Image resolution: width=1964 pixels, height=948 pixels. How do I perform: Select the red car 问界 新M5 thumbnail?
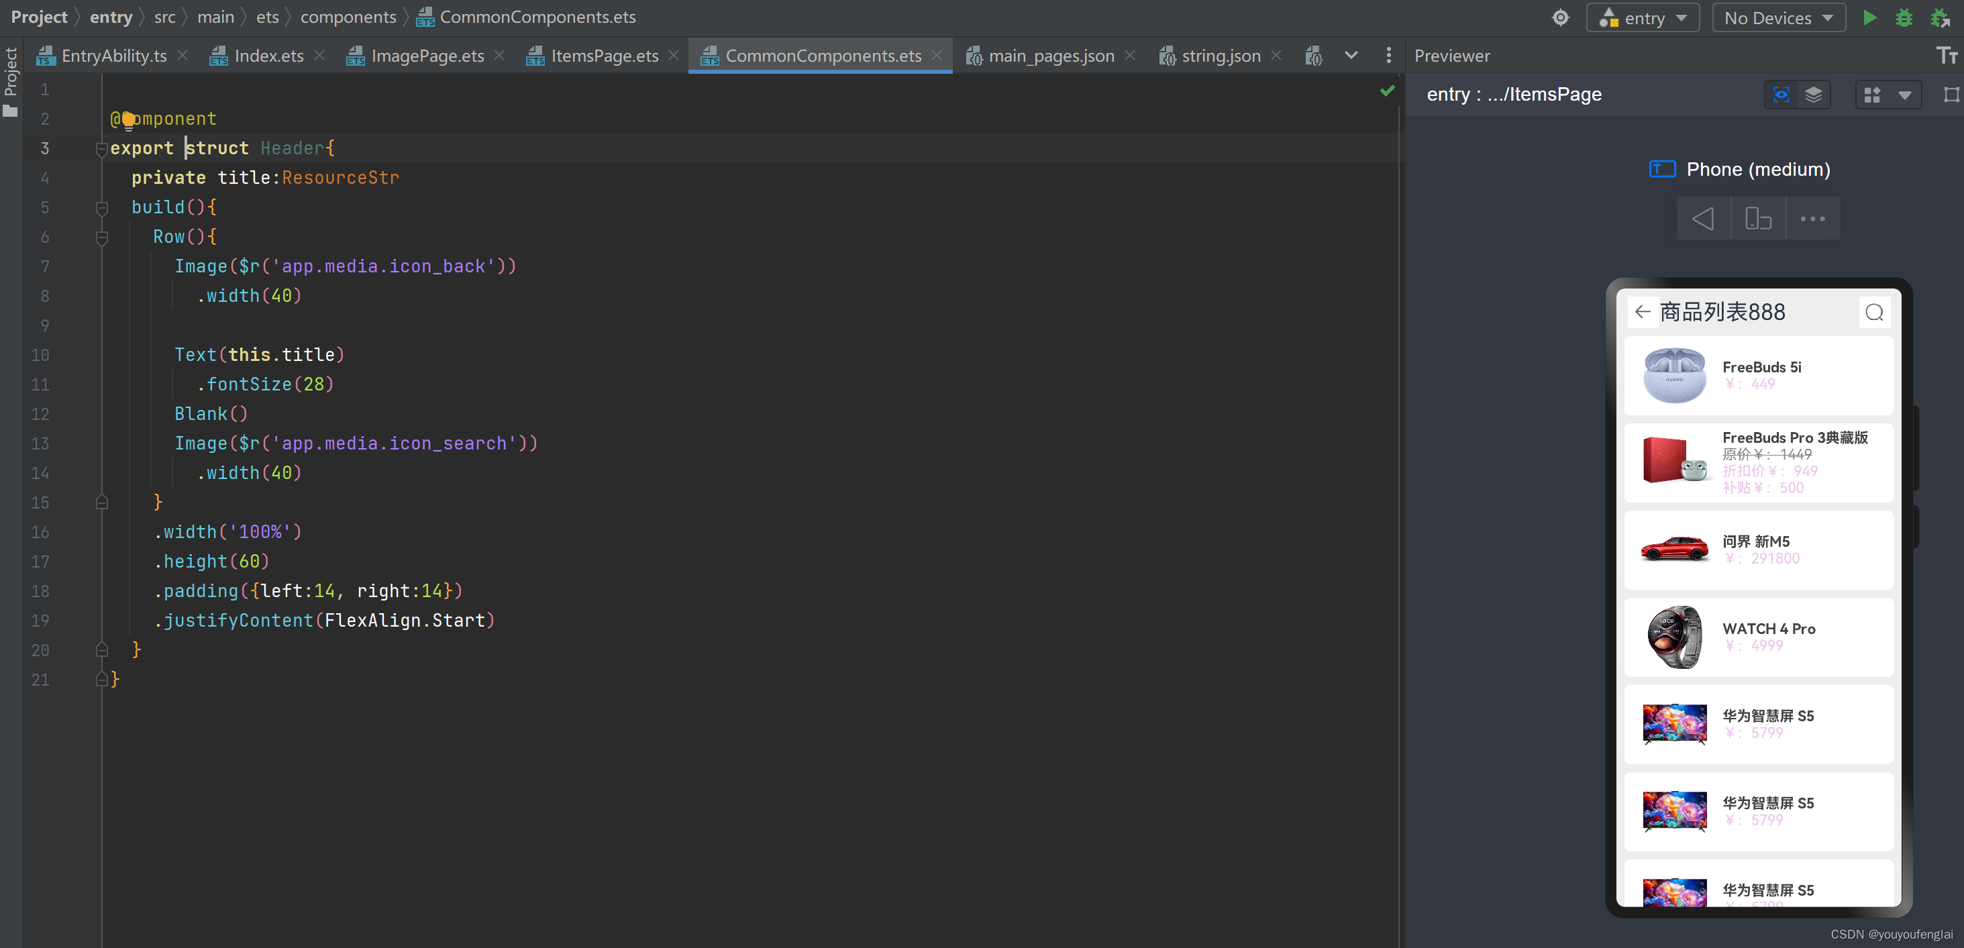pyautogui.click(x=1674, y=549)
